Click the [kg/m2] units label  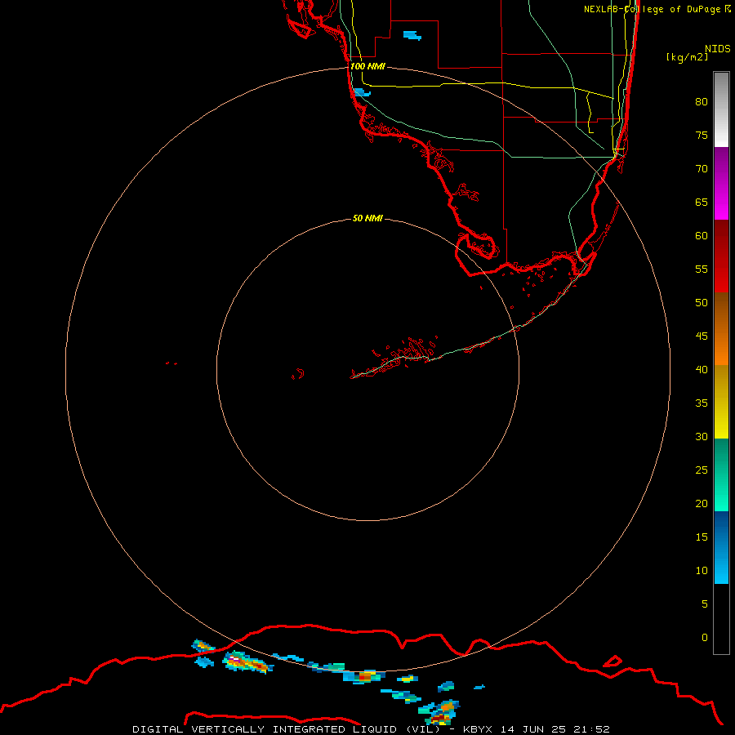[x=687, y=57]
